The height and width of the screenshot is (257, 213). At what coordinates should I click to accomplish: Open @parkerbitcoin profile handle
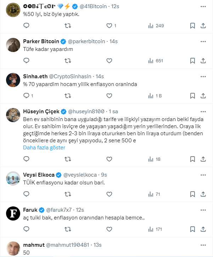tap(86, 41)
